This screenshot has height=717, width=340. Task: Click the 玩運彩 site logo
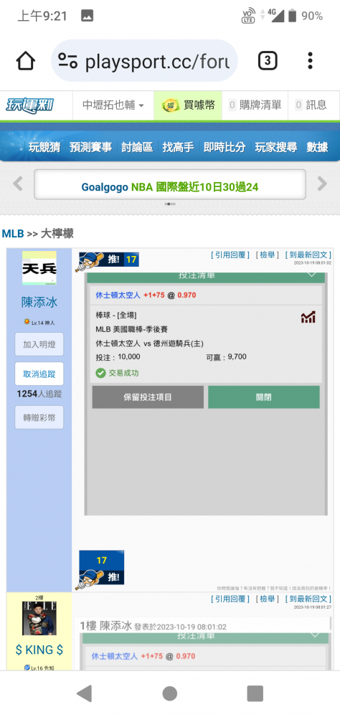click(29, 105)
